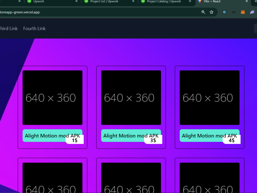Screen dimensions: 257x193
Task: Open the second-row right product image
Action: click(x=209, y=178)
